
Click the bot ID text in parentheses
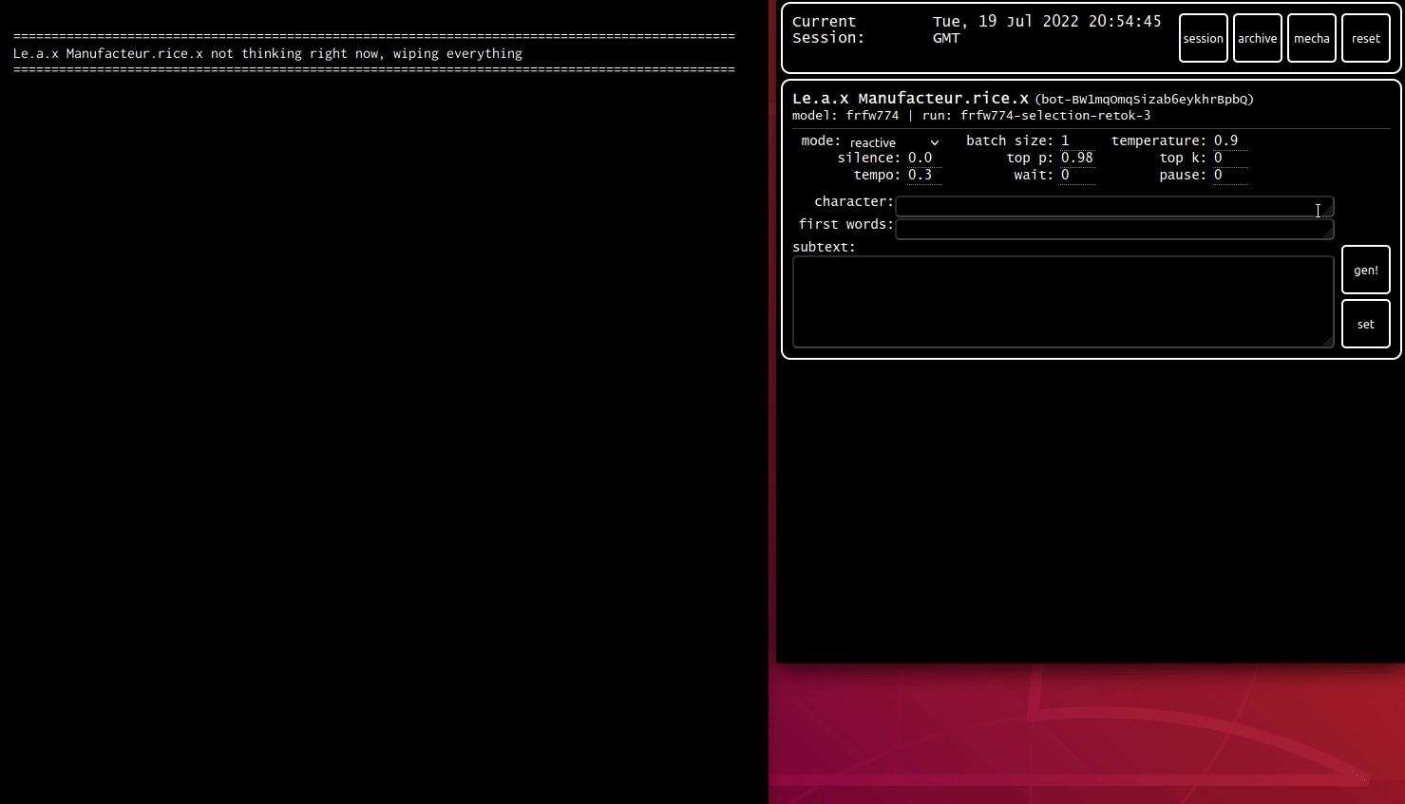pos(1144,99)
